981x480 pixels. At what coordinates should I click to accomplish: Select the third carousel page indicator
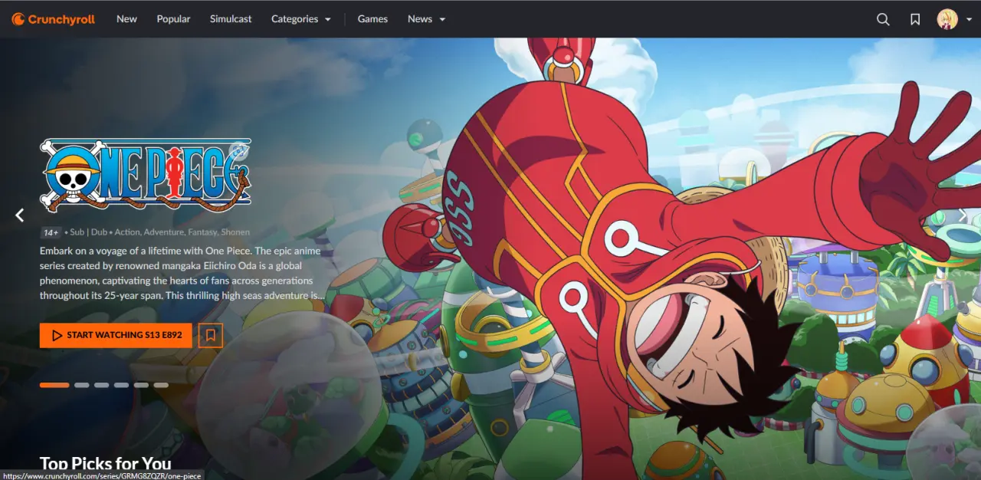[102, 385]
